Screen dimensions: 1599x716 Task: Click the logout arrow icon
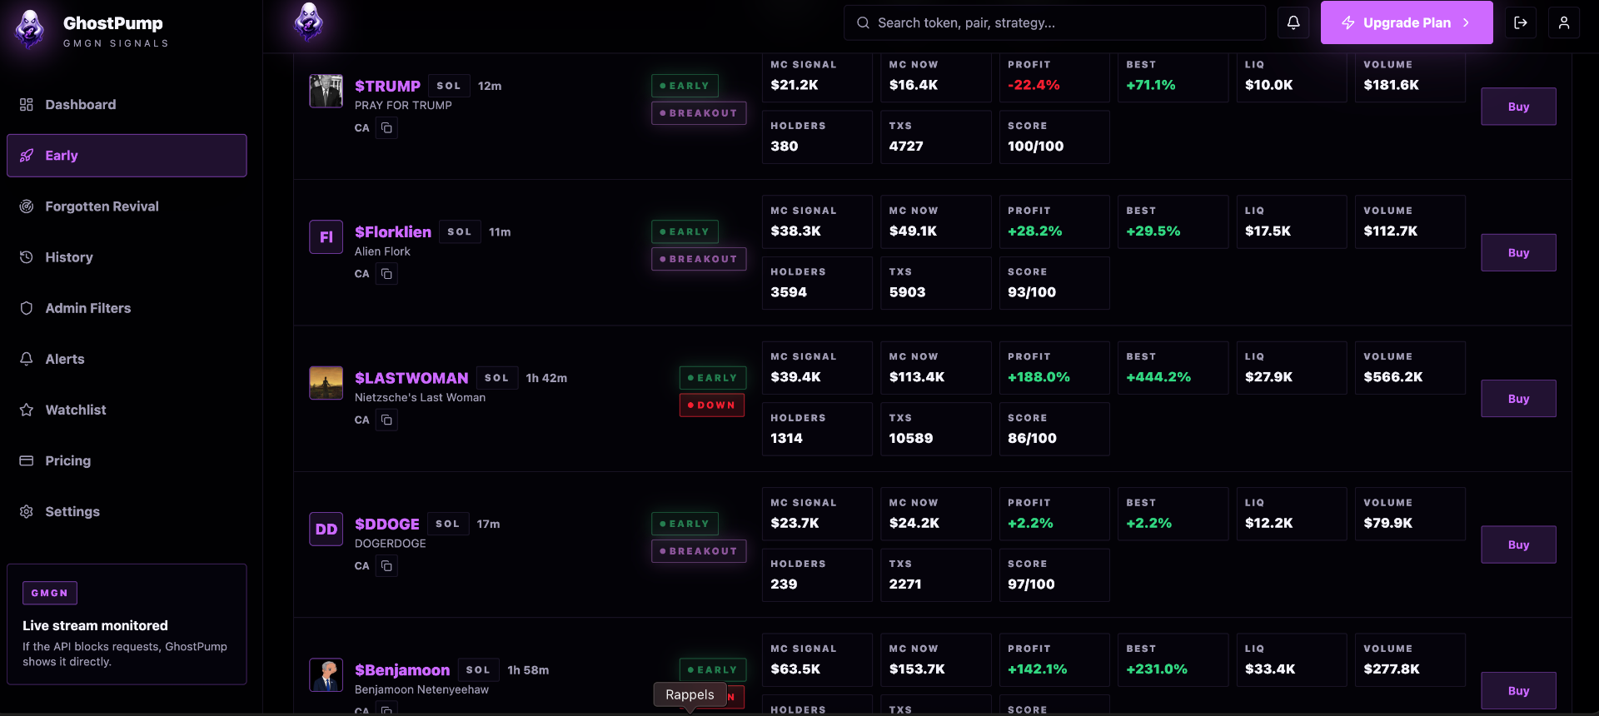pos(1520,22)
